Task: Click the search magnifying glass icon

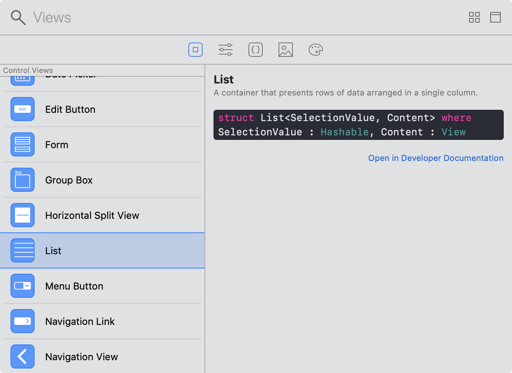Action: pyautogui.click(x=18, y=18)
